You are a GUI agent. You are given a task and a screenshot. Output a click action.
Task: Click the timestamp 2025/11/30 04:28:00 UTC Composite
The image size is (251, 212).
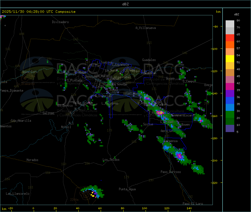pyautogui.click(x=38, y=12)
